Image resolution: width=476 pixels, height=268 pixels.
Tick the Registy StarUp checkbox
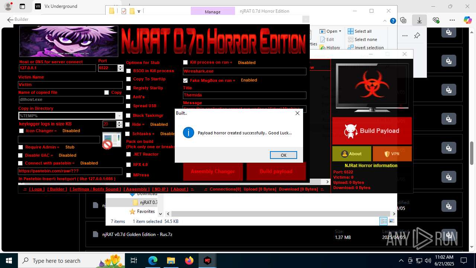pyautogui.click(x=128, y=88)
